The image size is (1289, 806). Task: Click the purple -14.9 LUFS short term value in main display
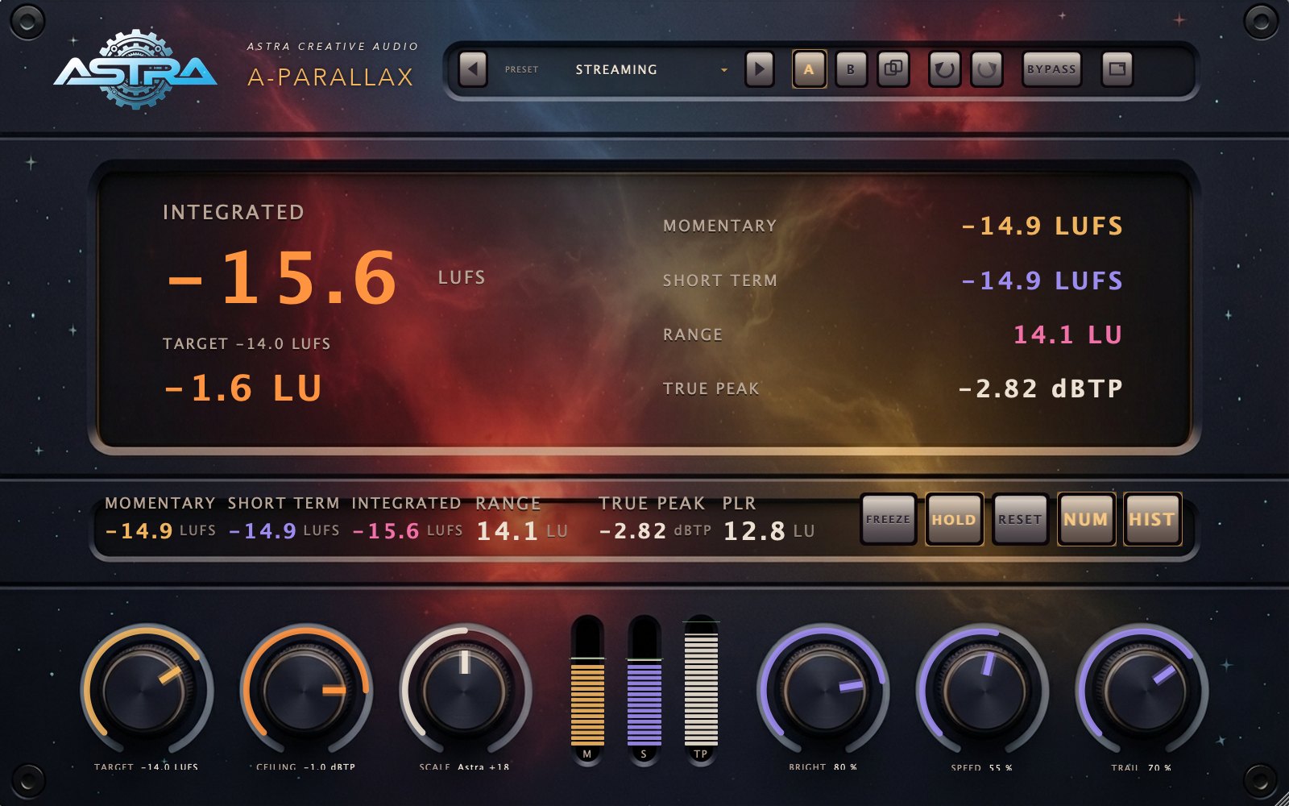coord(1042,280)
